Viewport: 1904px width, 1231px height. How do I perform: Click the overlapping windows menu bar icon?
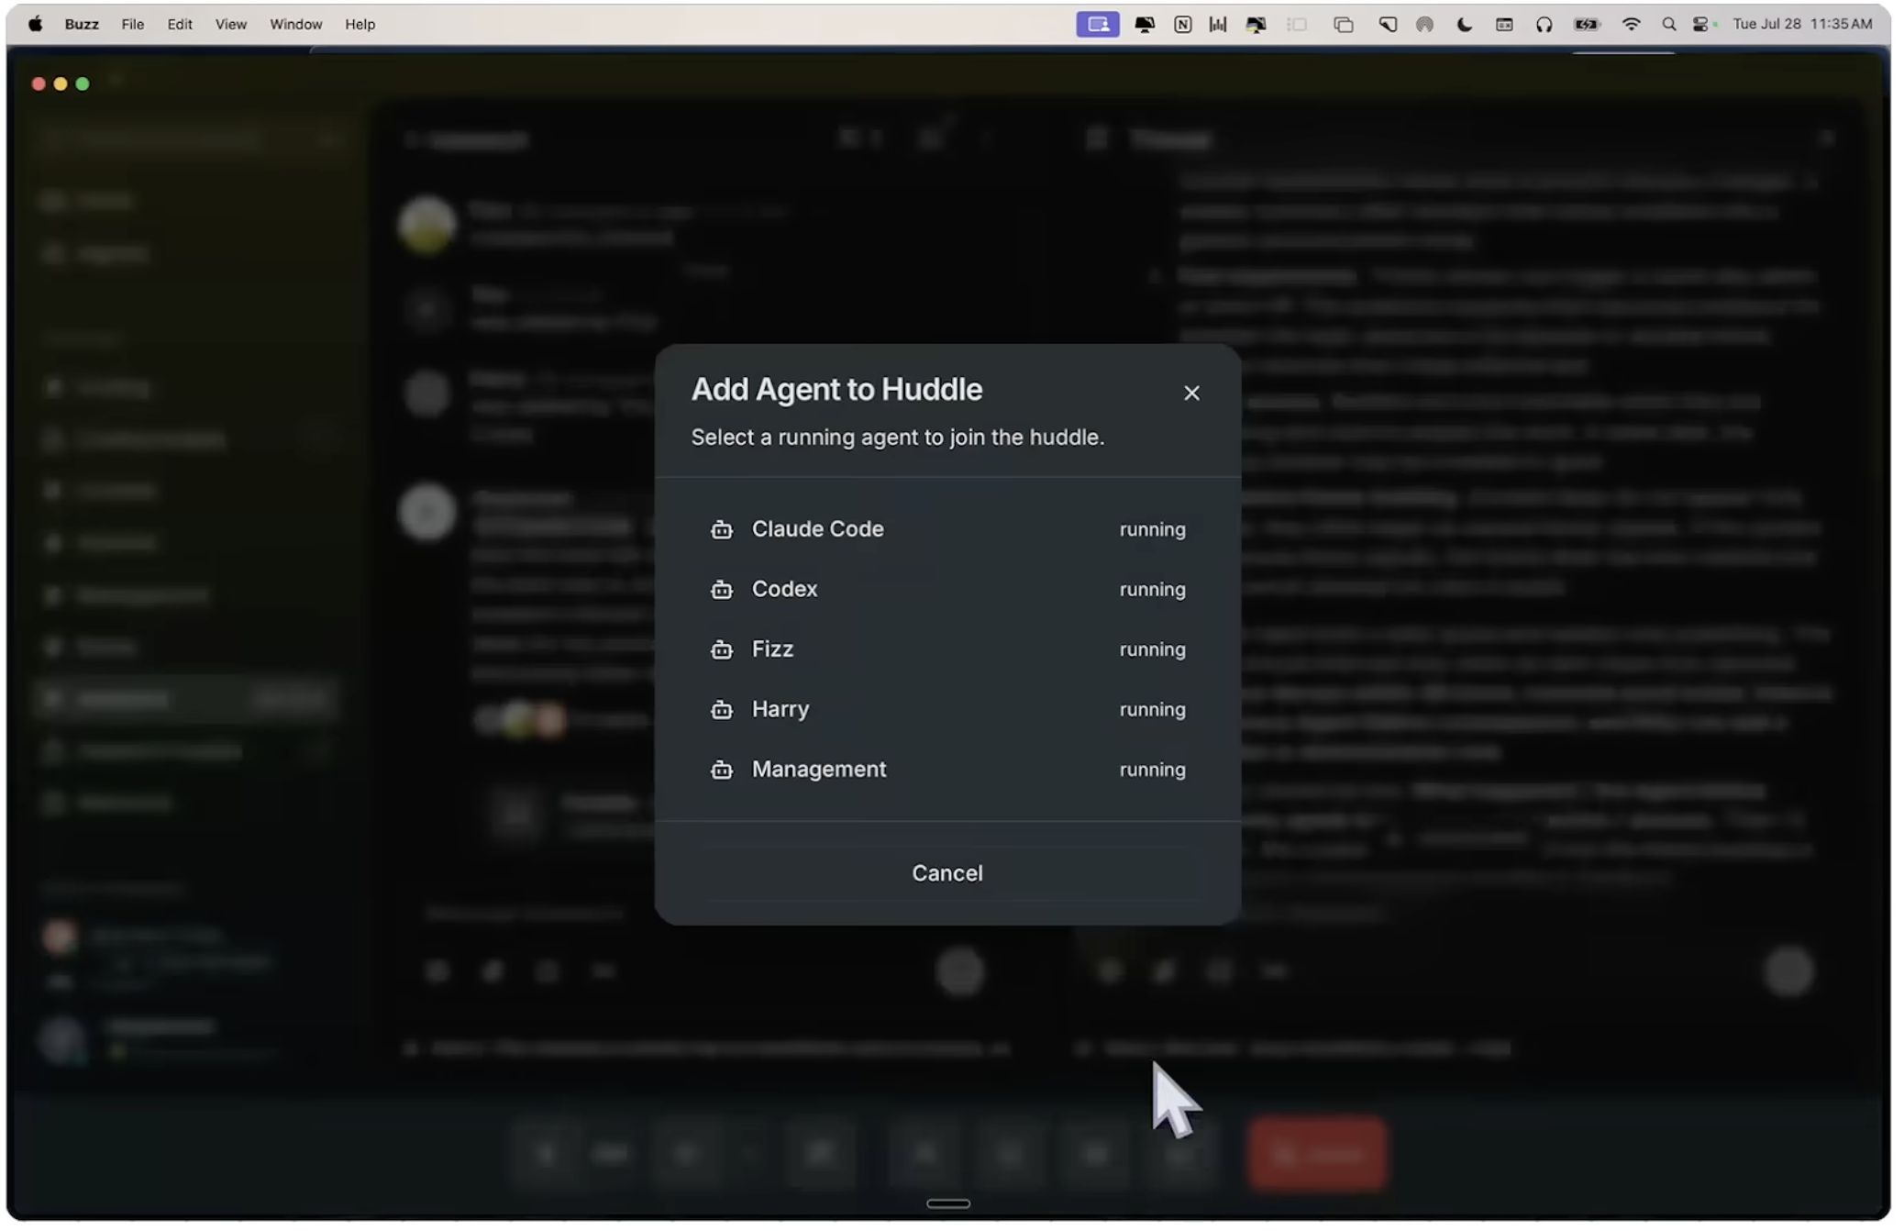(1344, 25)
